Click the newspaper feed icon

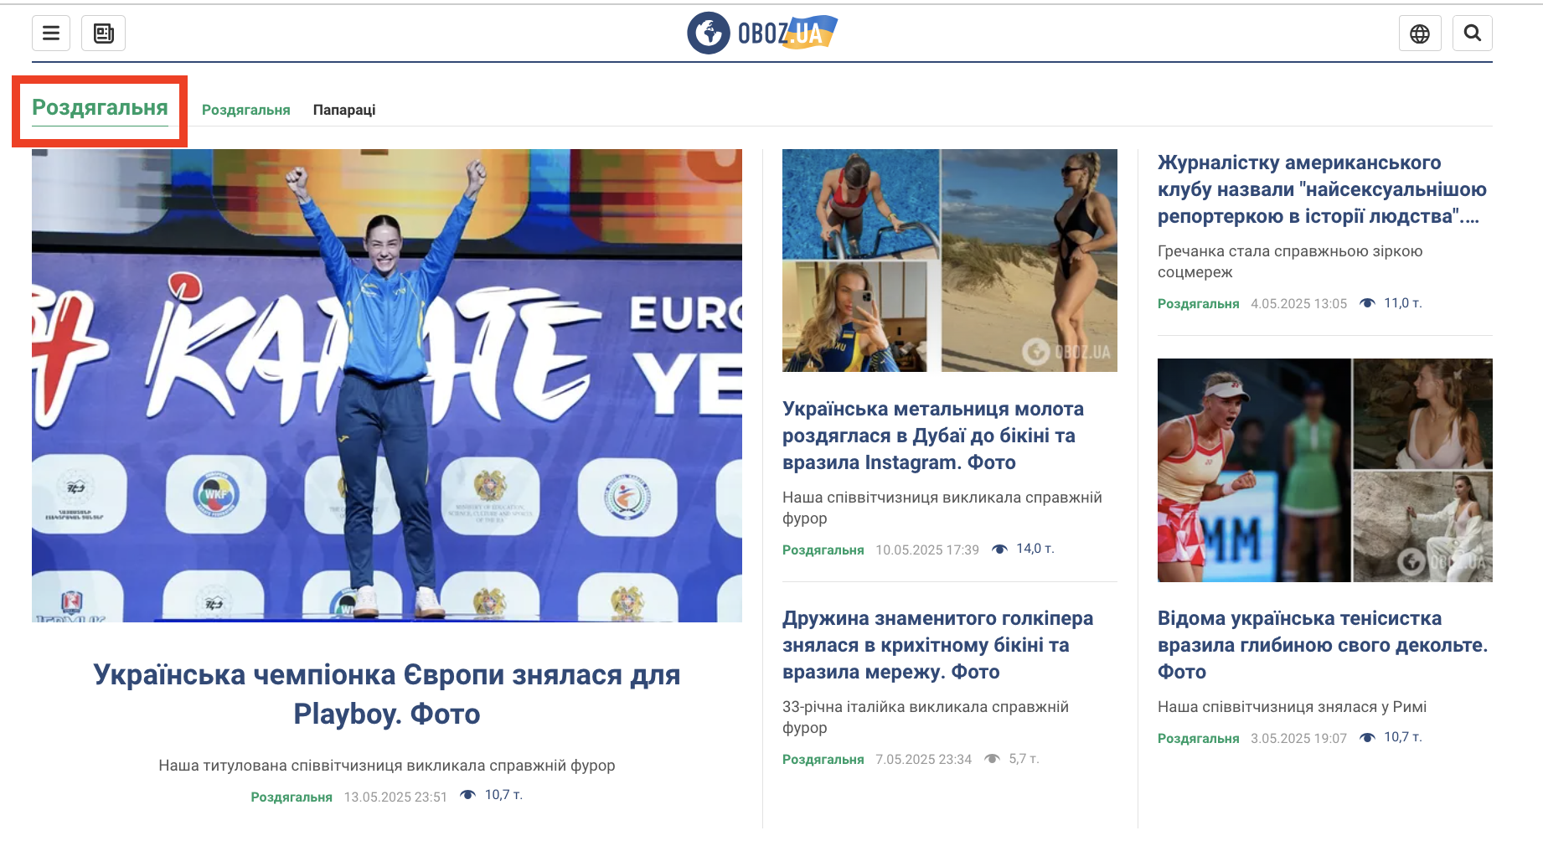coord(103,33)
